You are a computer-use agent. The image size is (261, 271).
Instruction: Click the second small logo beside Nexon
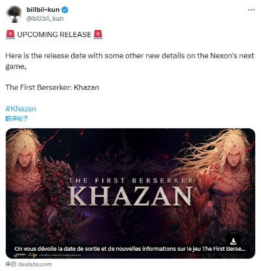[x=32, y=255]
